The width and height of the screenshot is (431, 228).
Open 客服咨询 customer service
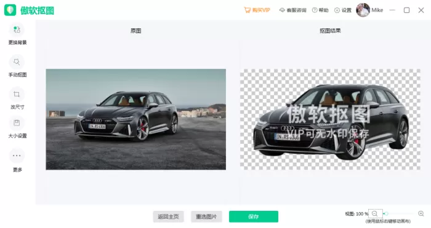(292, 10)
